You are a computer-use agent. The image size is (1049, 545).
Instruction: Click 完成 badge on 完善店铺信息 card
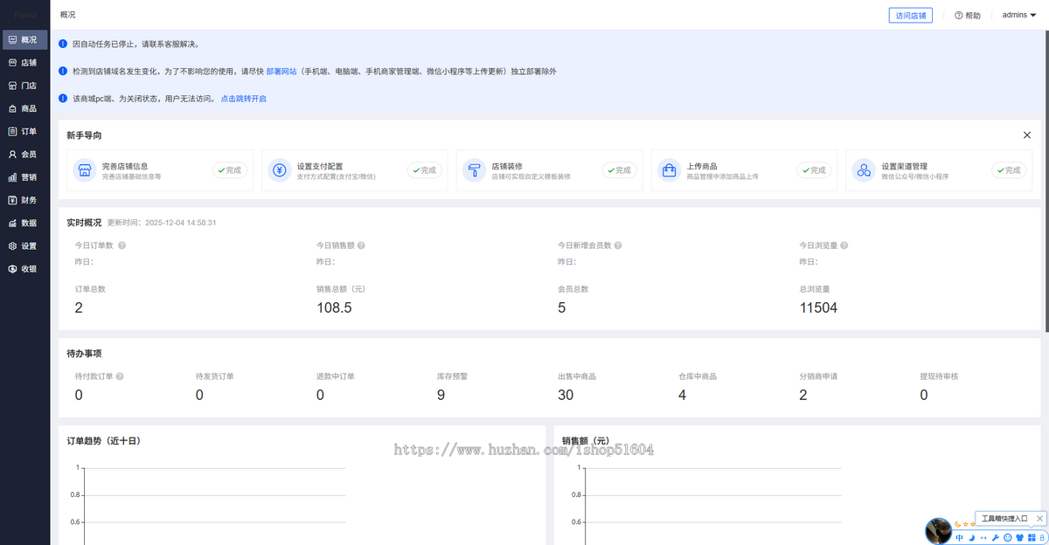coord(230,170)
